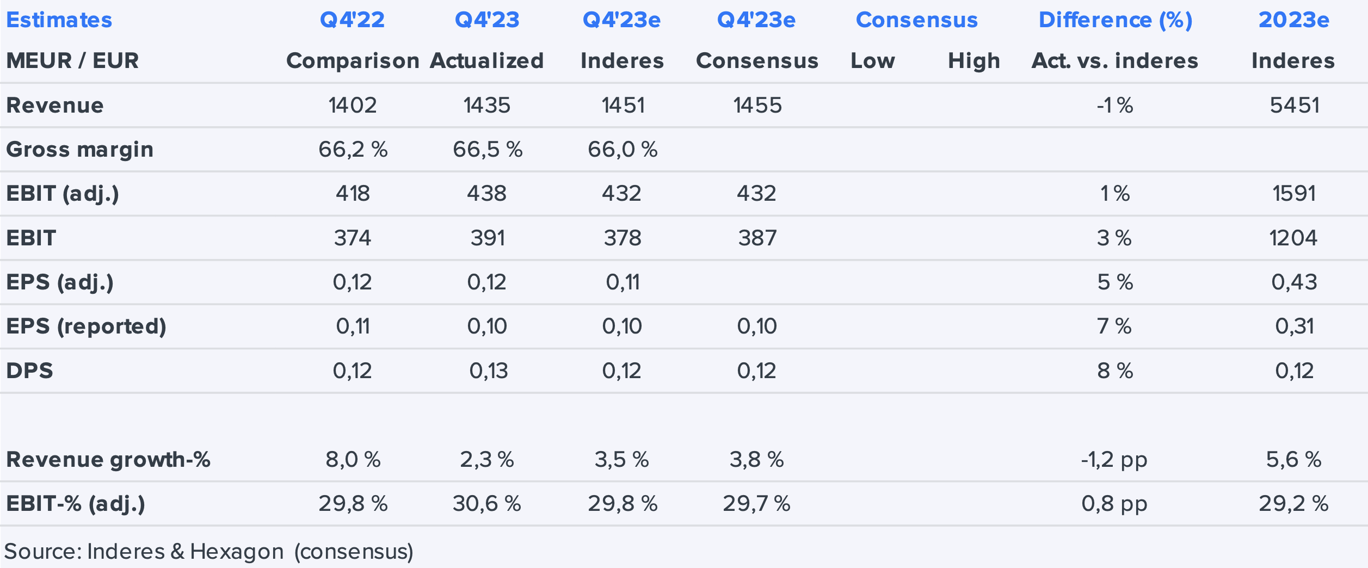The width and height of the screenshot is (1368, 568).
Task: Select the Actualized sub-header
Action: (486, 60)
